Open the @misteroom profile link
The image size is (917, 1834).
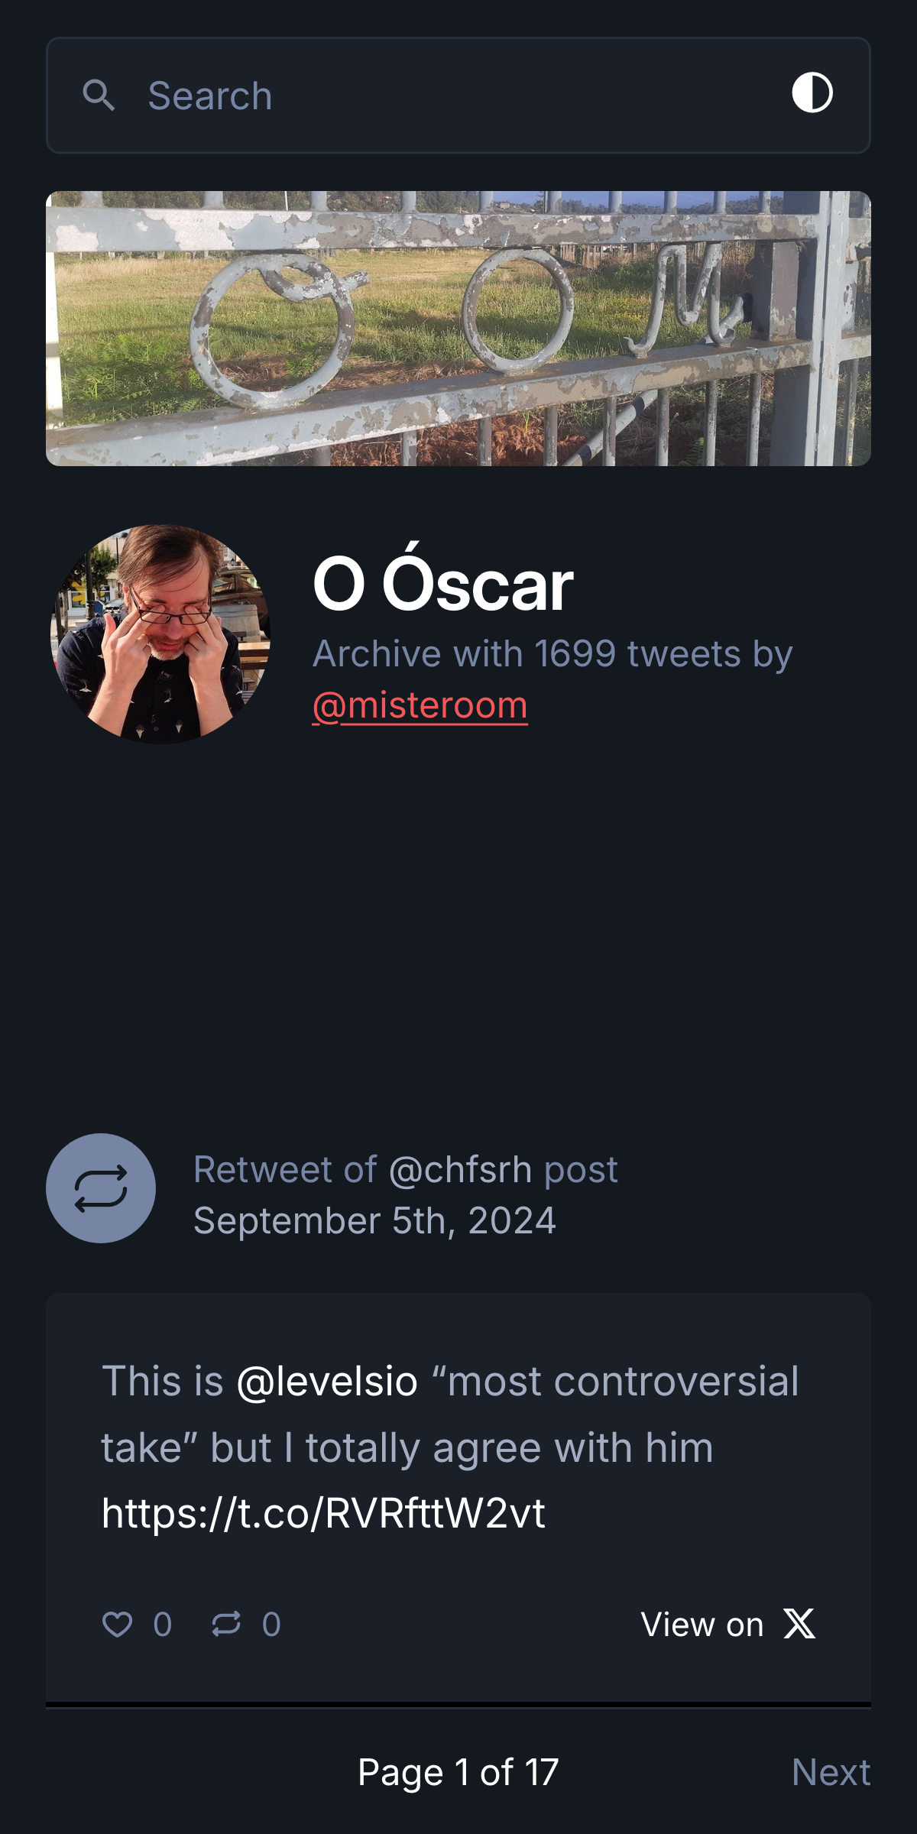[x=420, y=705]
